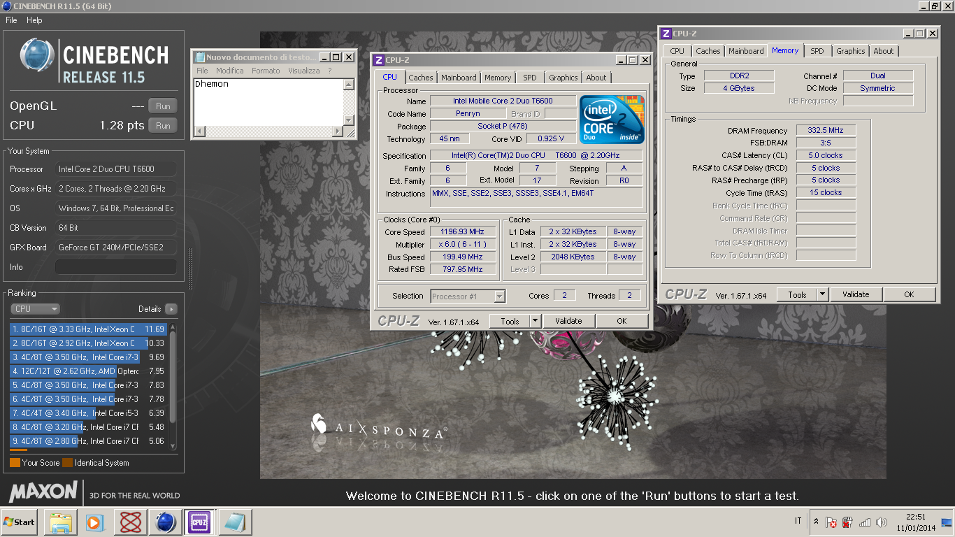This screenshot has height=537, width=955.
Task: Click OK in front CPU-Z window
Action: 622,321
